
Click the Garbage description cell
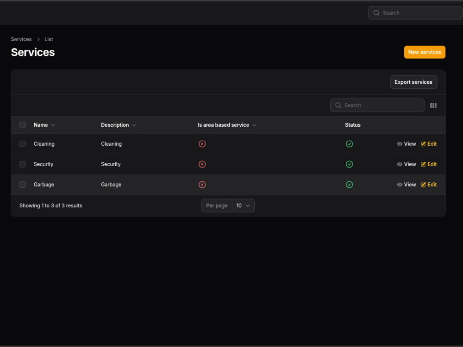(111, 185)
